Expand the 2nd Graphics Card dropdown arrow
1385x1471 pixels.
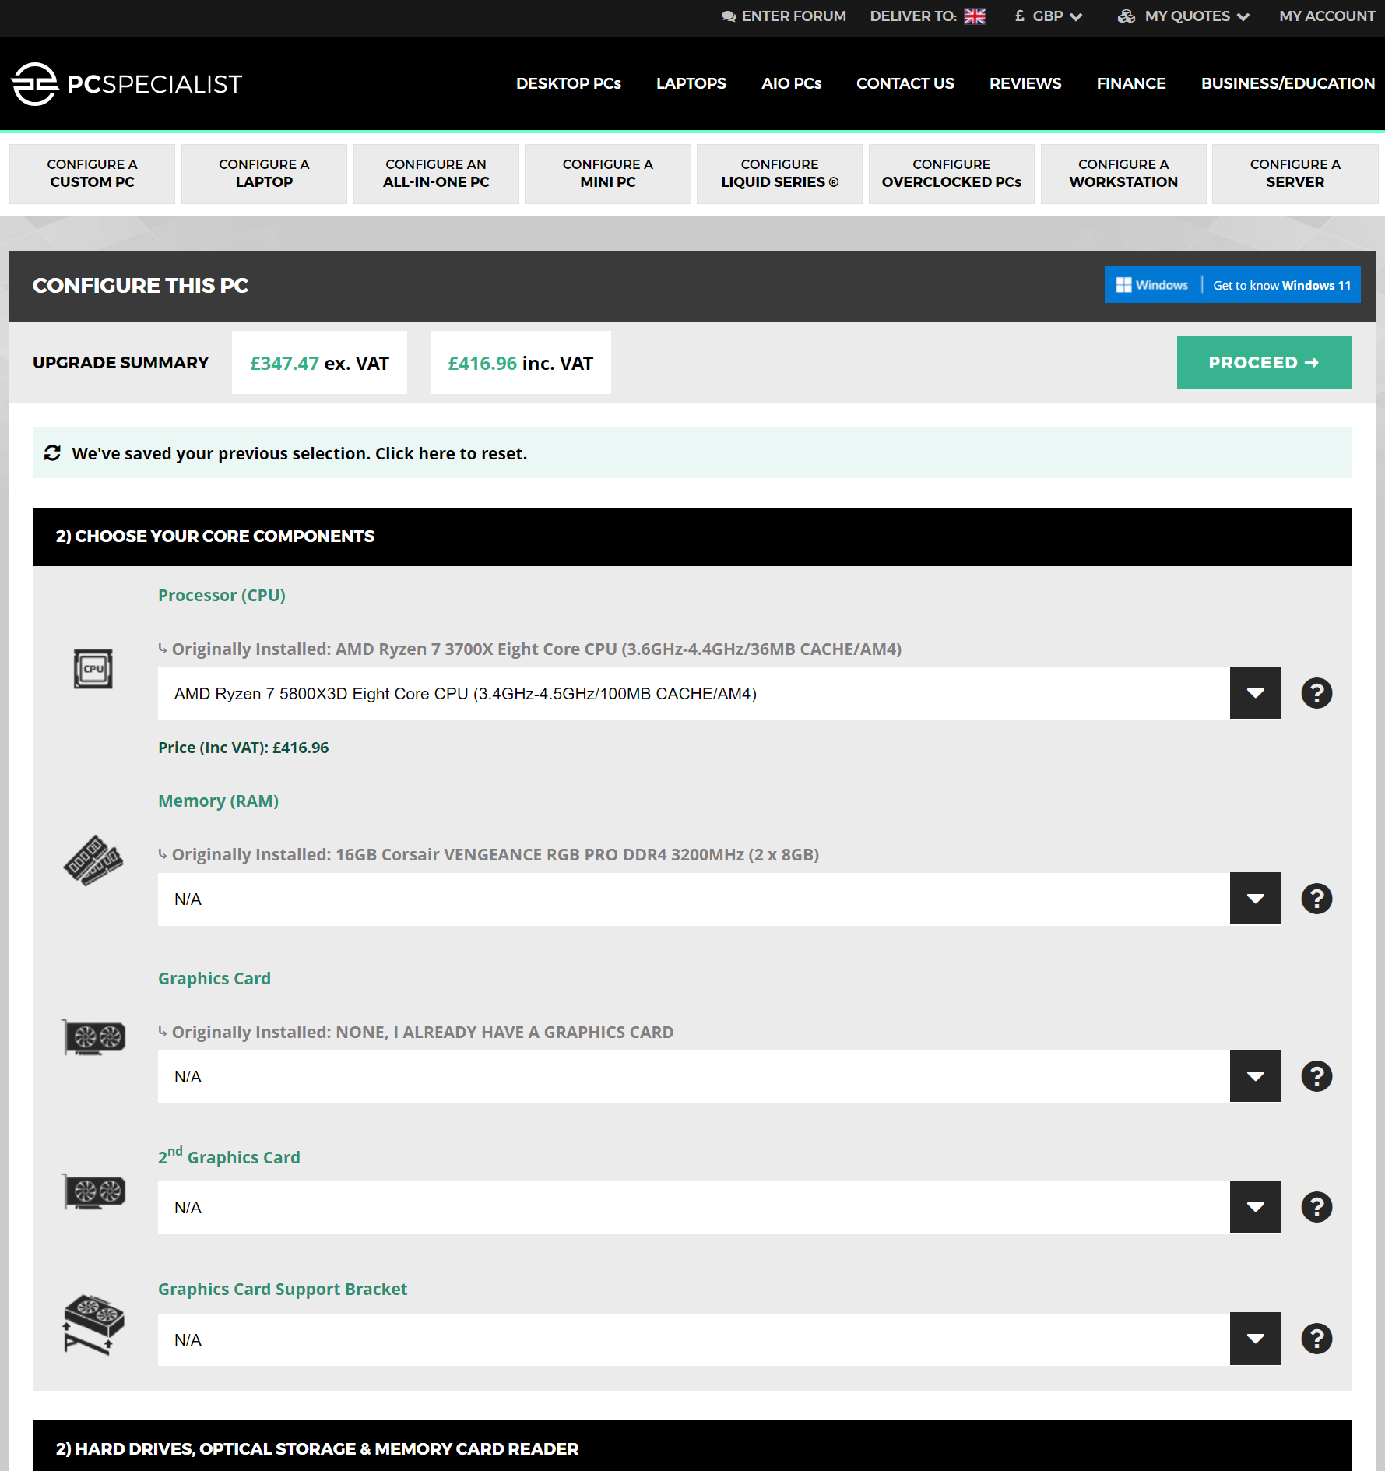coord(1255,1207)
